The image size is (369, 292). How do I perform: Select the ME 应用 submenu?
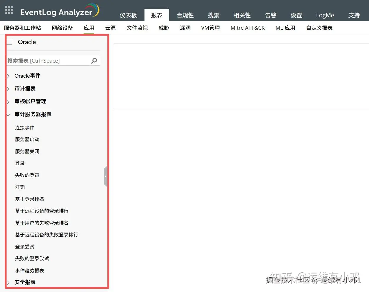(x=285, y=28)
